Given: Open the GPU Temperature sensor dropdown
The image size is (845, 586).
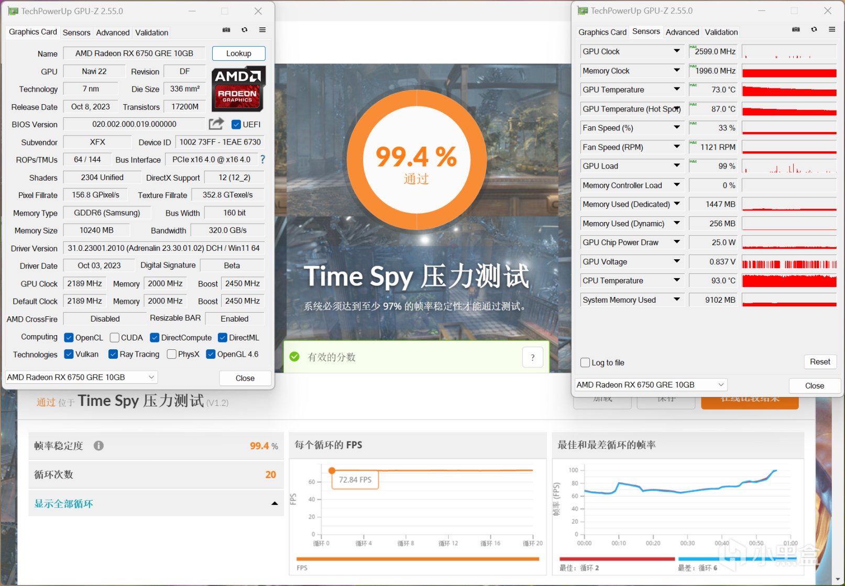Looking at the screenshot, I should pyautogui.click(x=677, y=90).
